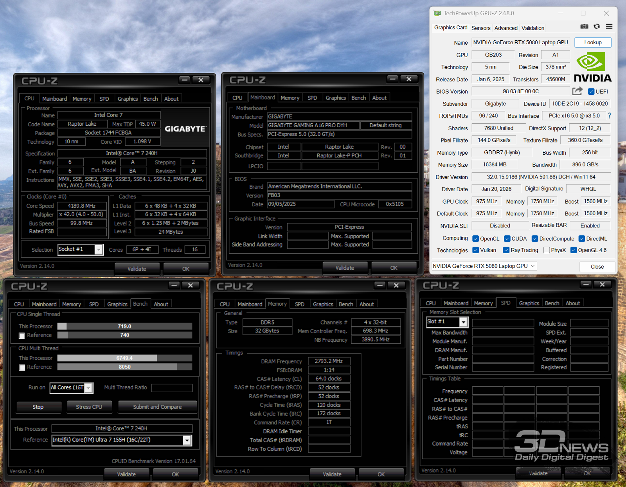Click the GPU-Z screenshot camera icon

584,27
